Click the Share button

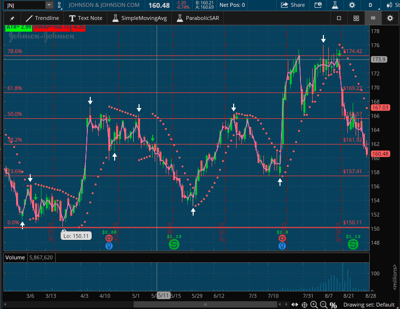(x=293, y=5)
